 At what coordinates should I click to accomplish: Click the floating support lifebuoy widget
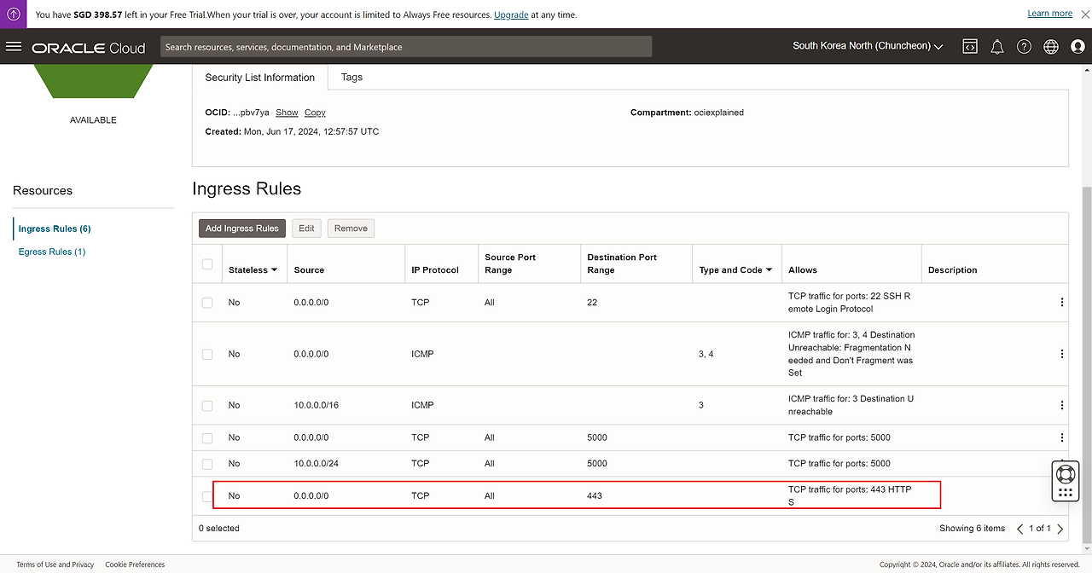point(1065,474)
